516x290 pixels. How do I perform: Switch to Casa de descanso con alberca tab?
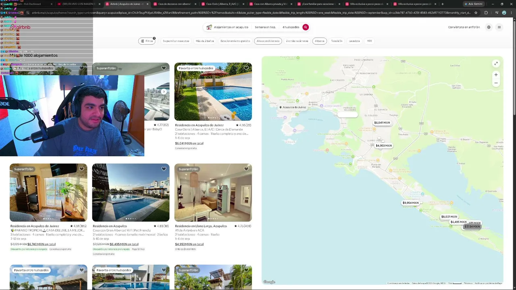pos(174,4)
